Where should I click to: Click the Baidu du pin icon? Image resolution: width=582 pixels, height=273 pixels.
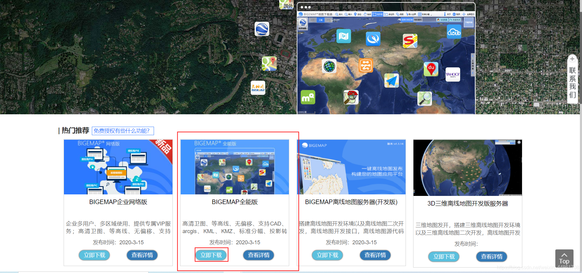[431, 69]
